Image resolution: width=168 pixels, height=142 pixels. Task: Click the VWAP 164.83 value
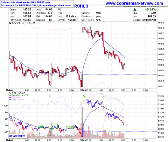point(72,20)
